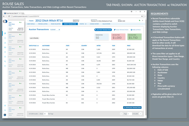Open the circular clock sidebar icon

(5, 52)
